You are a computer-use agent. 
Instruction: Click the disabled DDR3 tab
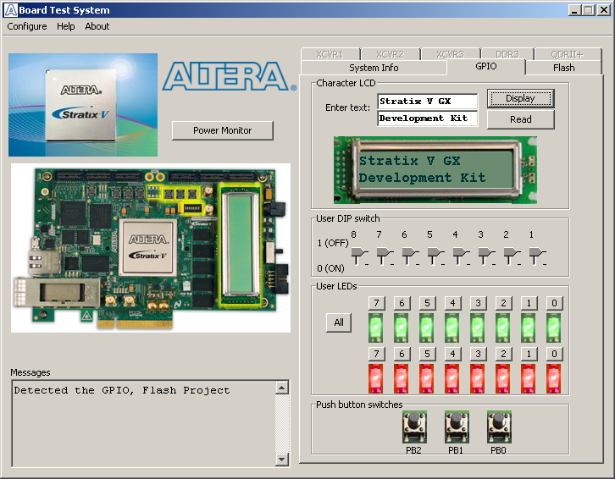pos(507,54)
